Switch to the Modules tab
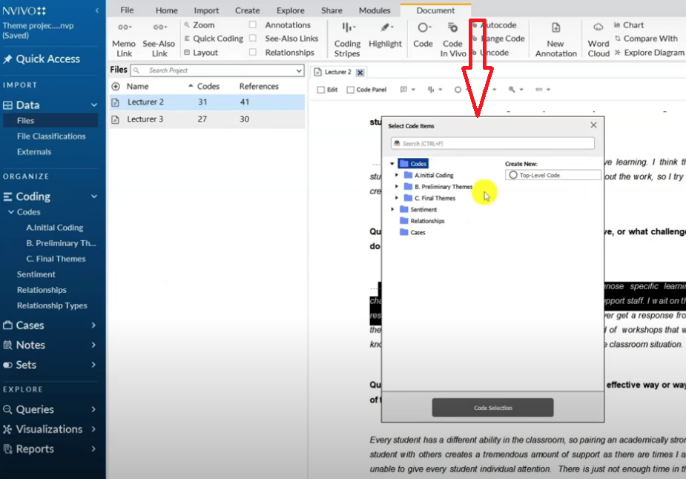Screen dimensions: 686x479 tap(375, 10)
